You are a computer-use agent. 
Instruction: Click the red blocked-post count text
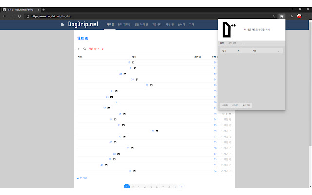tap(96, 49)
